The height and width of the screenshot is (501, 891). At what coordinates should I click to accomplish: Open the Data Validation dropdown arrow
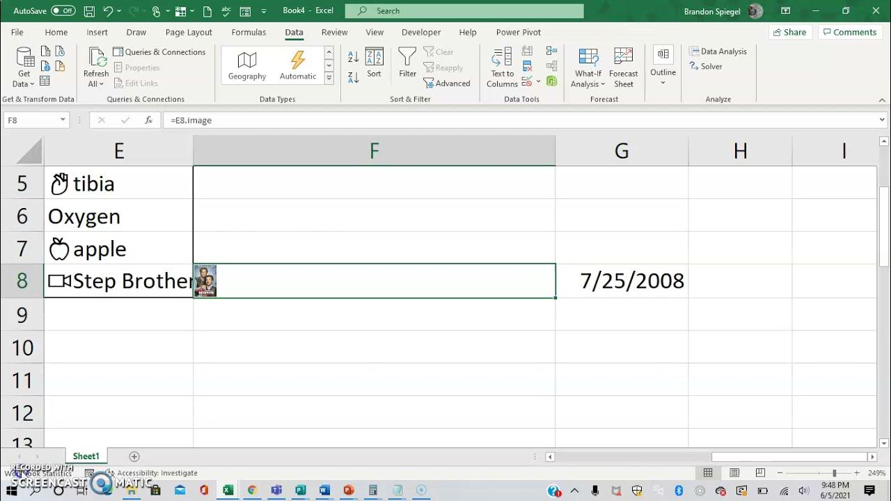[538, 82]
